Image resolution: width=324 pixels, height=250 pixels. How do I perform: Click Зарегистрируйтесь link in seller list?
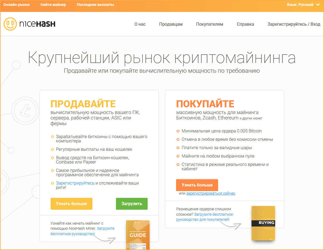pyautogui.click(x=75, y=183)
